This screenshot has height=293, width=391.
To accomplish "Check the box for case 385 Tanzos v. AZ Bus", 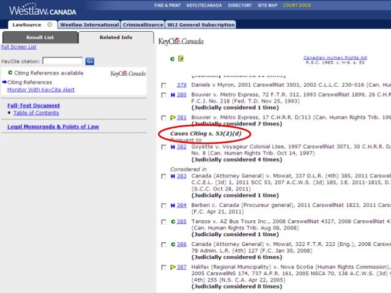I will pos(164,222).
